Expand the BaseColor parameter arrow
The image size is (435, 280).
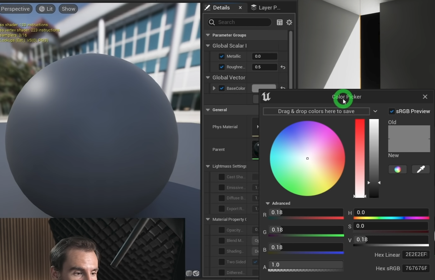click(214, 88)
